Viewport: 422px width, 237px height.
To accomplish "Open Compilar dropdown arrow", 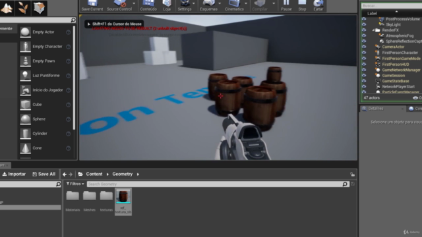I will 274,3.
